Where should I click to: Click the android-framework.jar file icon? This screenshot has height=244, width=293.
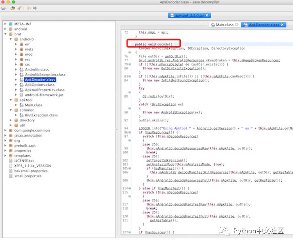22,95
